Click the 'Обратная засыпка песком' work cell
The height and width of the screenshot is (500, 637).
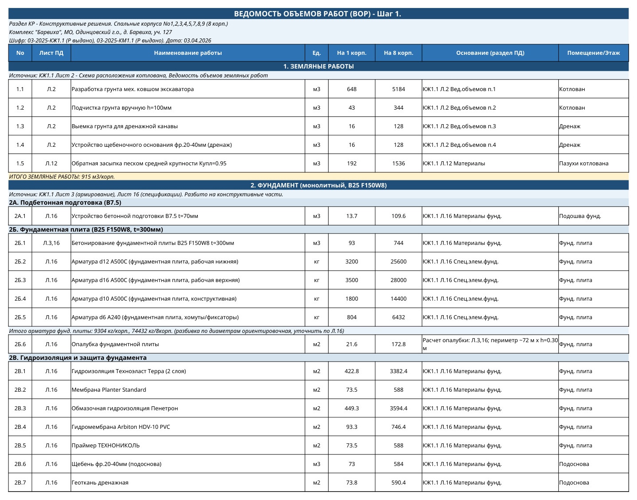pos(188,163)
